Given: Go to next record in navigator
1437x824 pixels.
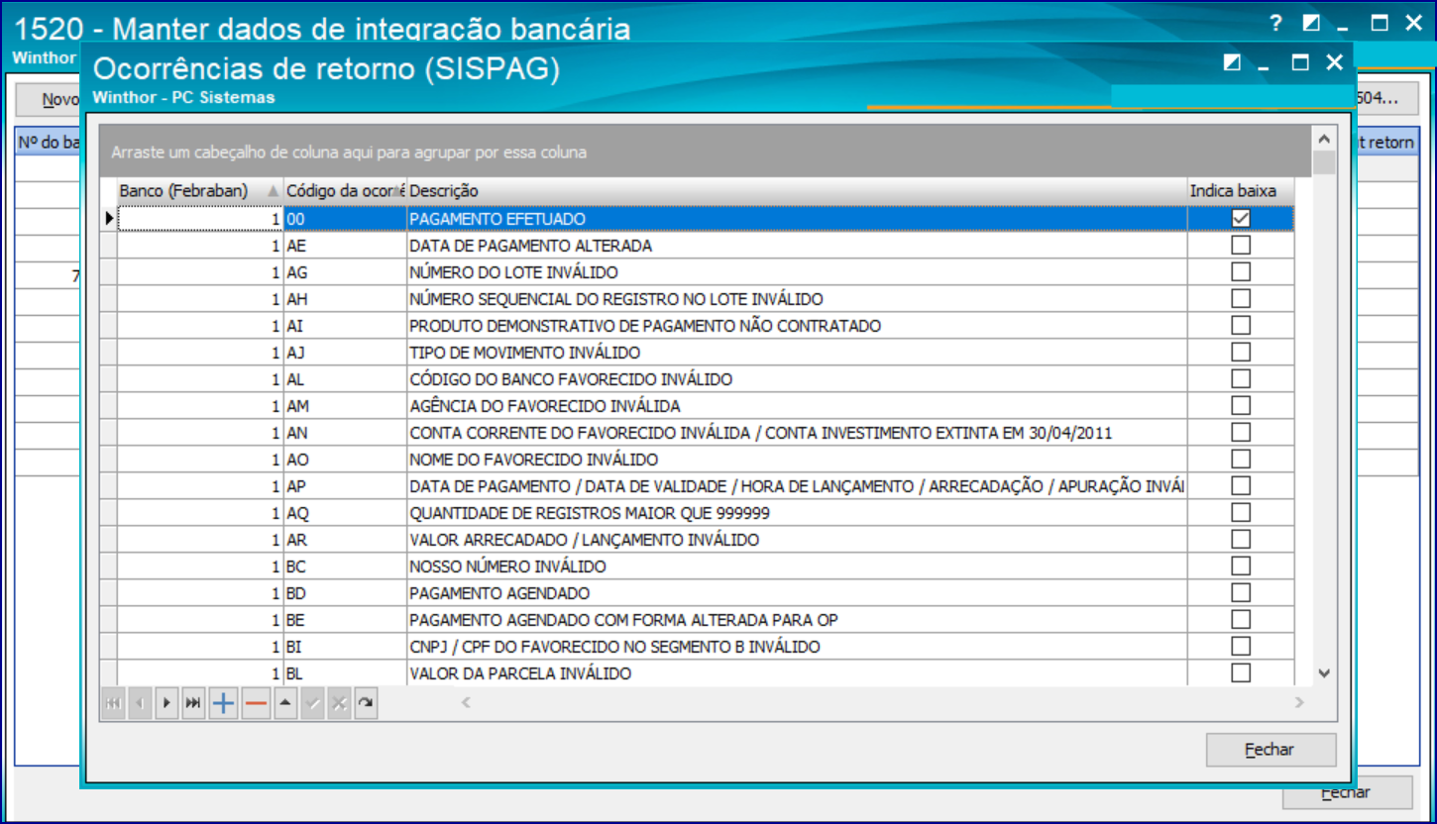Looking at the screenshot, I should point(166,703).
